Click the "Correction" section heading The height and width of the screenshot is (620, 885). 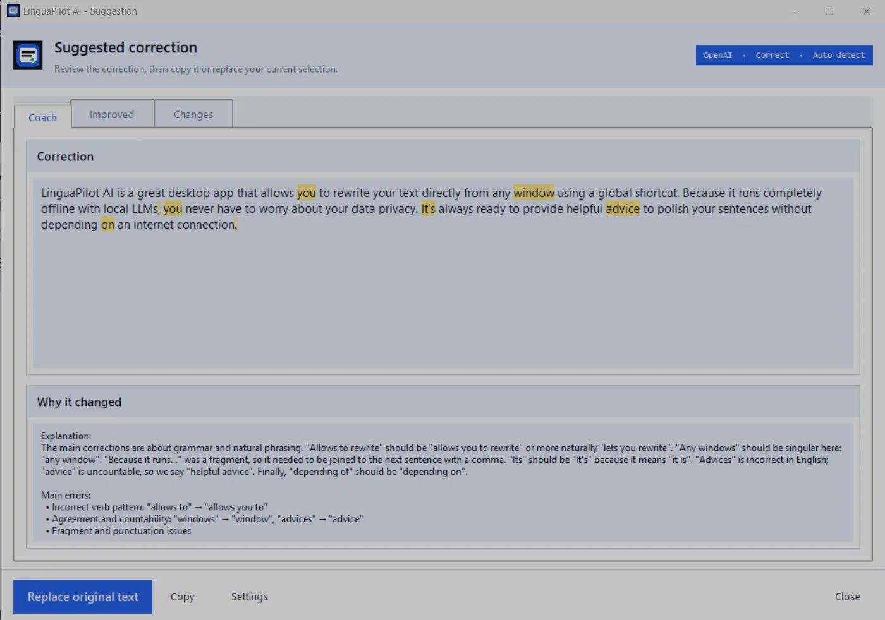(65, 157)
